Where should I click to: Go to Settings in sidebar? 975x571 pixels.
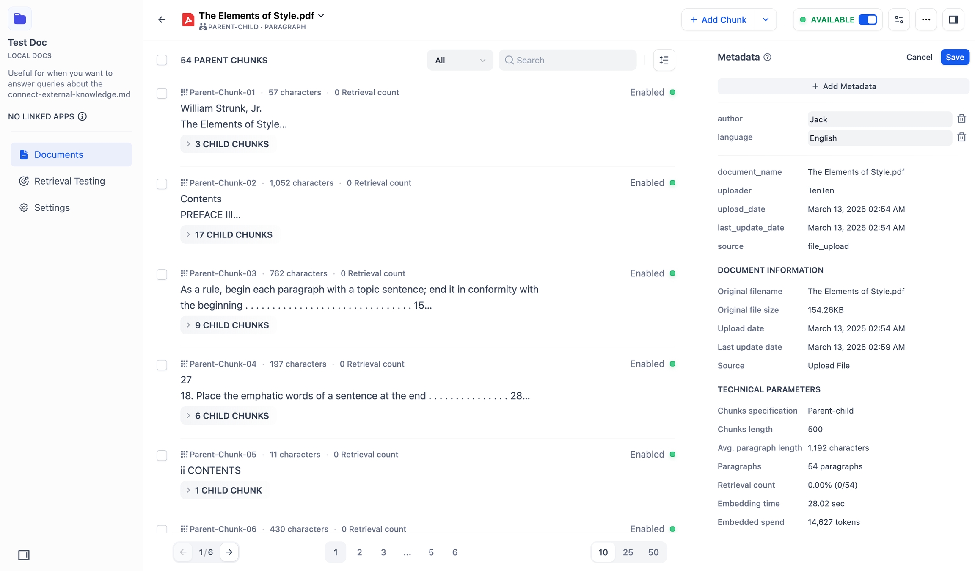click(x=52, y=208)
